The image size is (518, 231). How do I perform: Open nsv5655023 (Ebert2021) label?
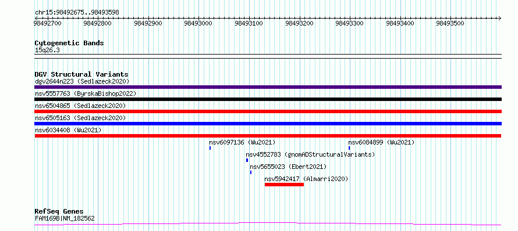point(288,167)
